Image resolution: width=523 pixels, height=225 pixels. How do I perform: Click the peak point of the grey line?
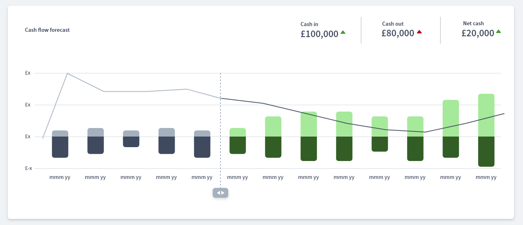67,73
